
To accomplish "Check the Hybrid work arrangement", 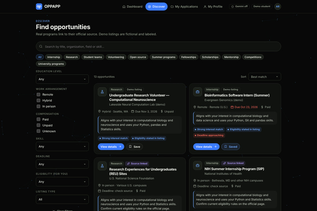I will click(39, 100).
